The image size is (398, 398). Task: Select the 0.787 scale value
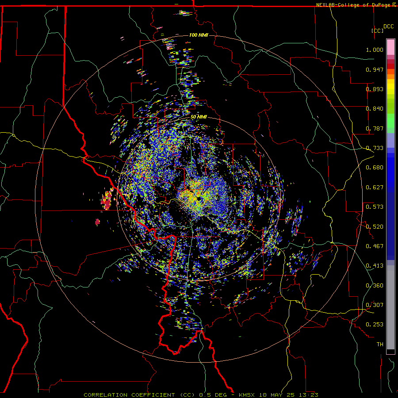pos(375,128)
